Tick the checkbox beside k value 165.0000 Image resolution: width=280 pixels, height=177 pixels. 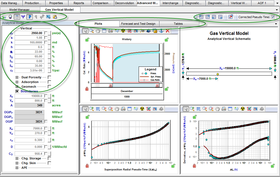pyautogui.click(x=46, y=42)
